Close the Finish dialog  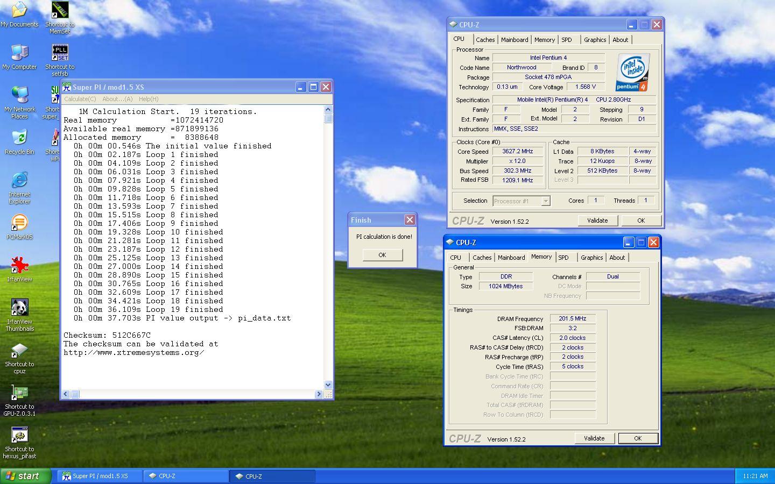coord(410,219)
